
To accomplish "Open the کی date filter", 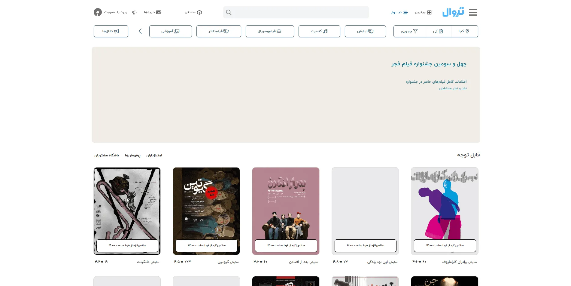I will pyautogui.click(x=438, y=31).
